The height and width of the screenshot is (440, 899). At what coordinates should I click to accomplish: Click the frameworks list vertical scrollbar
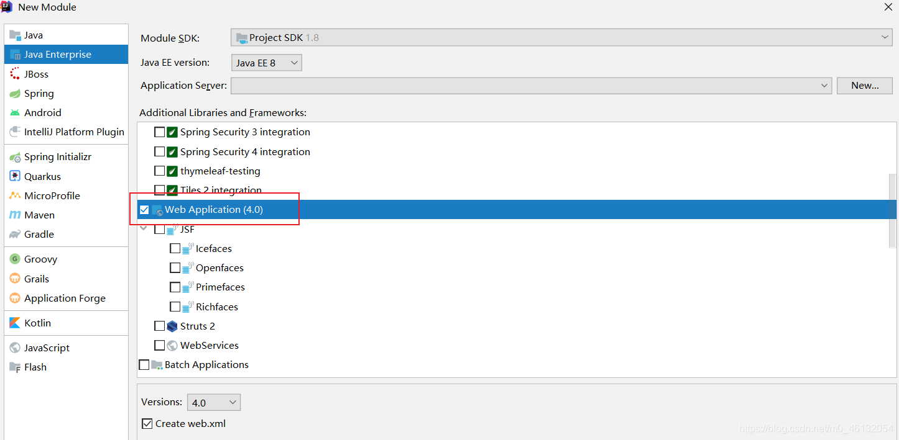click(x=892, y=210)
